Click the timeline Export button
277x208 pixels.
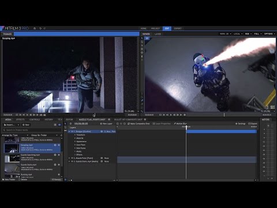[x=253, y=124]
